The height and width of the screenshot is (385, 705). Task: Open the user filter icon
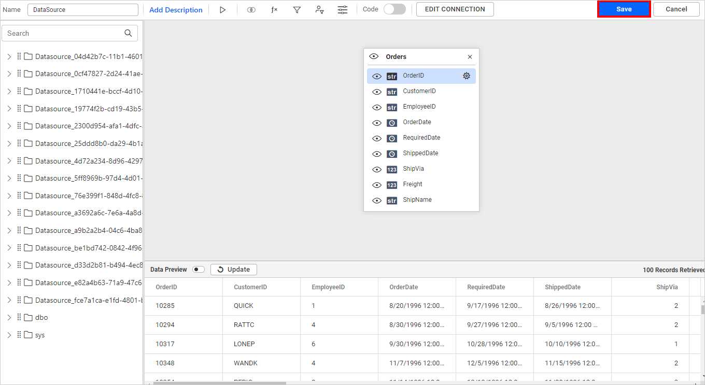320,10
